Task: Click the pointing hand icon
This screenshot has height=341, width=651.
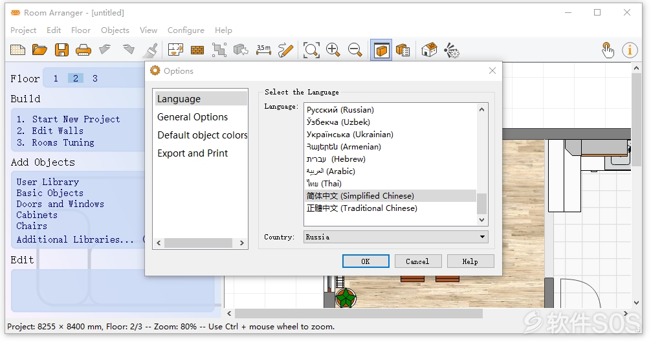Action: coord(608,50)
